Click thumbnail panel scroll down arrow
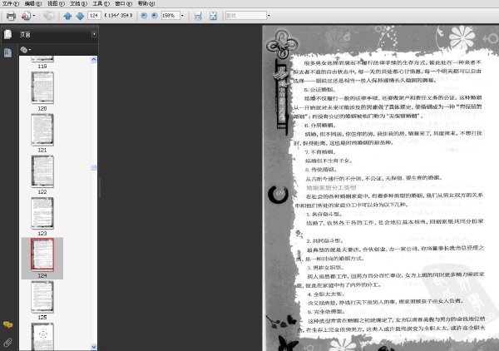499x351 pixels. tap(93, 347)
